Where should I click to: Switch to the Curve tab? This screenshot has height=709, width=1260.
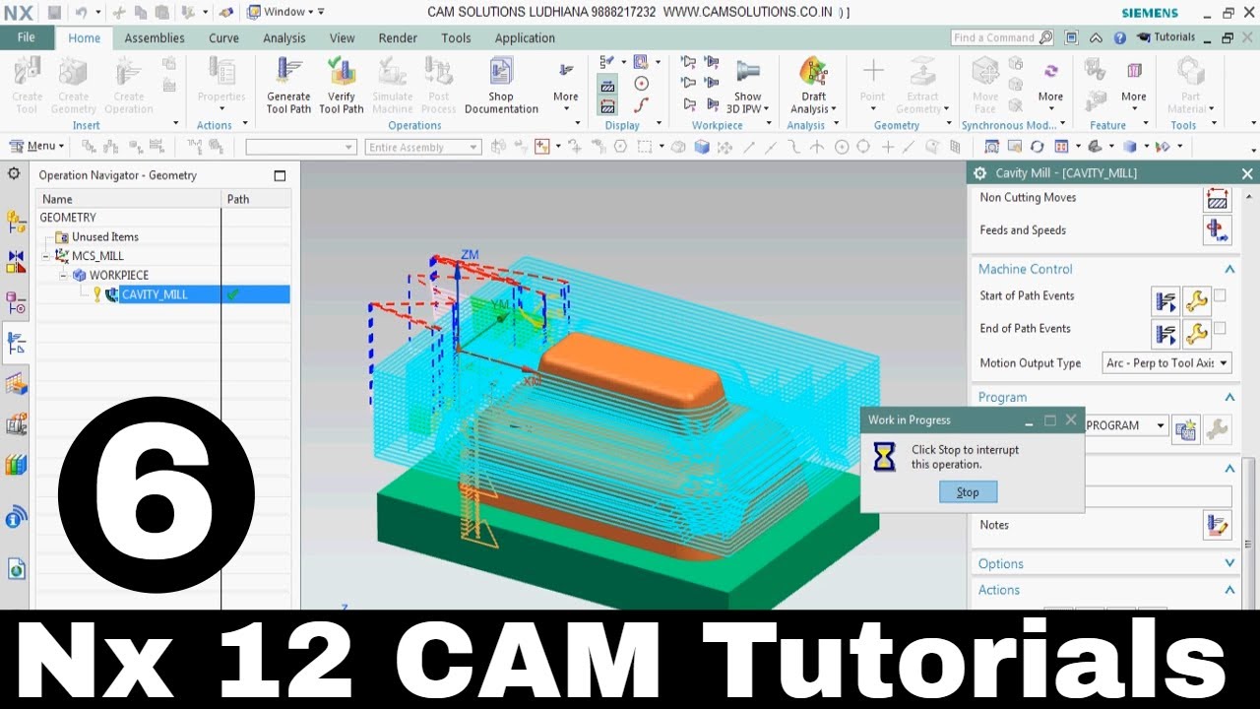tap(223, 38)
